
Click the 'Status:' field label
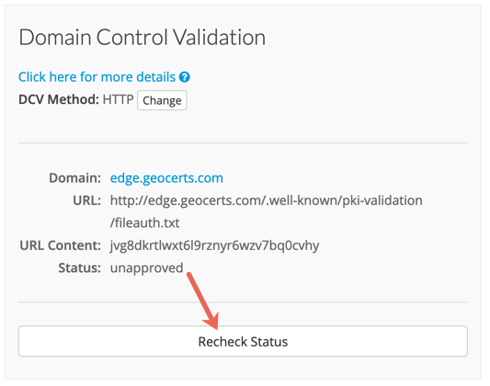80,268
